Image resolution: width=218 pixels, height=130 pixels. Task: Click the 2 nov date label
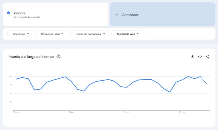point(127,112)
